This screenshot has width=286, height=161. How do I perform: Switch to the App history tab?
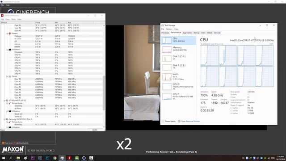pyautogui.click(x=187, y=33)
